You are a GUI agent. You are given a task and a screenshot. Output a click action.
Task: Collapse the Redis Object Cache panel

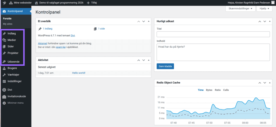268,83
